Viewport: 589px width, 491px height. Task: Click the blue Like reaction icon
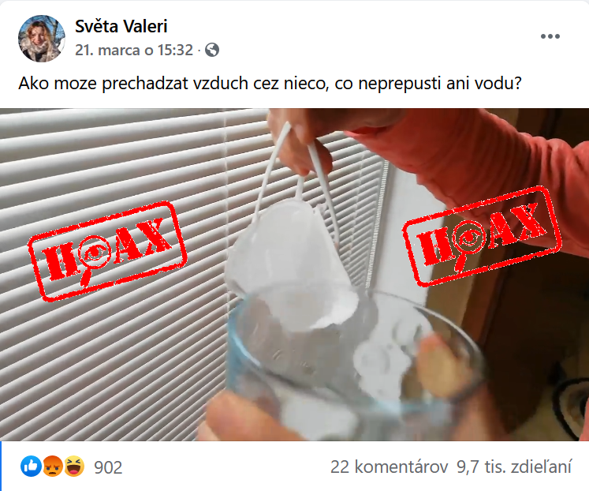pos(31,467)
